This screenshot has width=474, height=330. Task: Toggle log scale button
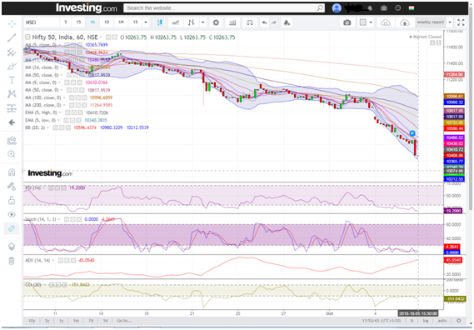(426, 321)
